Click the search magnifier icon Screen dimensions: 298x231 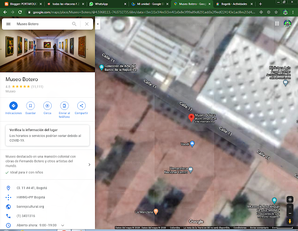pyautogui.click(x=74, y=24)
